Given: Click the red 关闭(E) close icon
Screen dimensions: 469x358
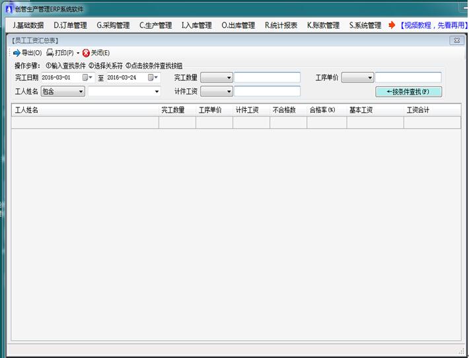Looking at the screenshot, I should (x=86, y=53).
